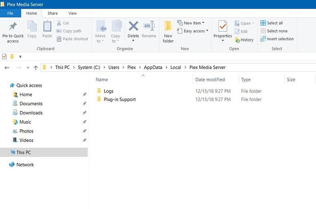Image resolution: width=316 pixels, height=209 pixels.
Task: Click This PC in address bar
Action: (x=62, y=67)
